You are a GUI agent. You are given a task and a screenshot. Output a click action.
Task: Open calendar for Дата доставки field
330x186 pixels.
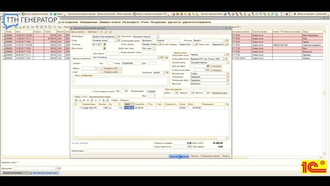[x=208, y=66]
